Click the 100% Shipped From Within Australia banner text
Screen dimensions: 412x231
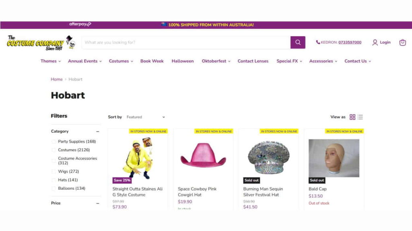211,25
